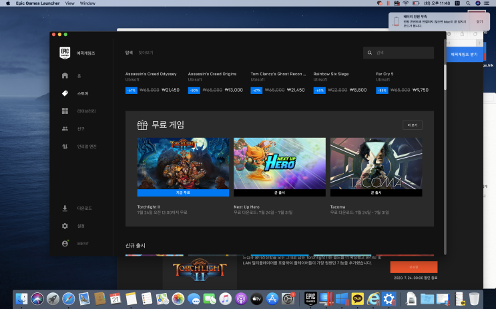Open Notification Center list icon
Screen dimensions: 496x309
[x=487, y=3]
